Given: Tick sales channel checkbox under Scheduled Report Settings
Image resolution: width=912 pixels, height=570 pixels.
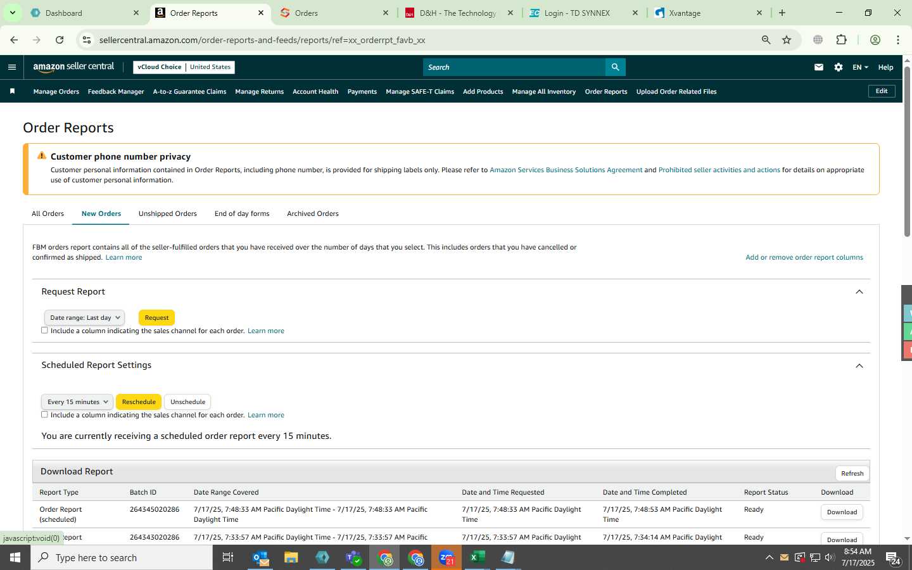Looking at the screenshot, I should [44, 414].
